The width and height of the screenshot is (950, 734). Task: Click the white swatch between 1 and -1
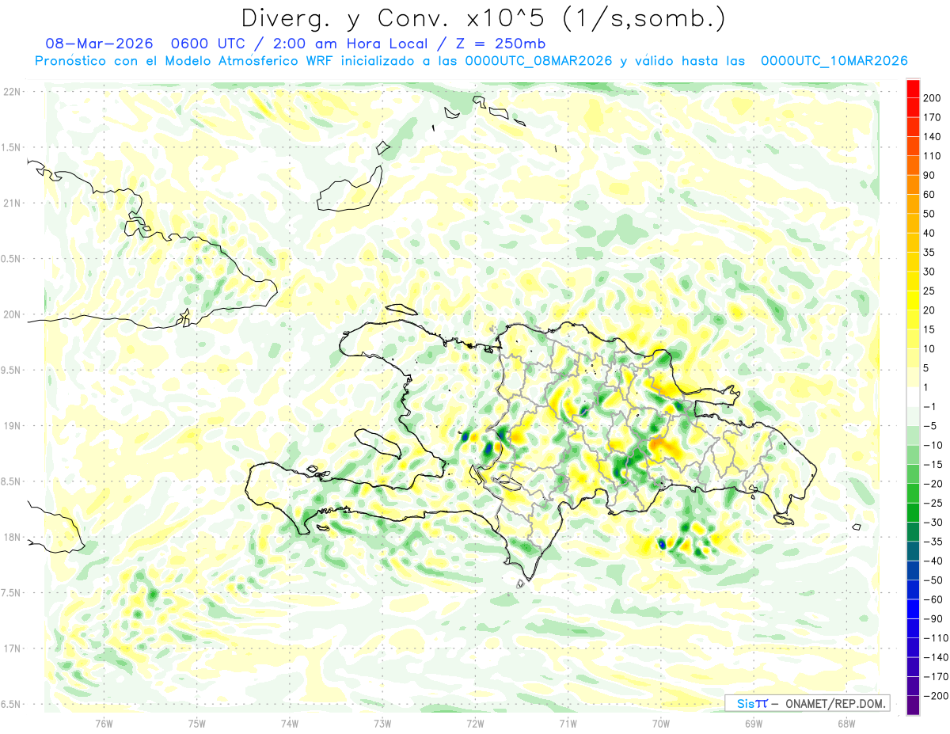pos(913,397)
